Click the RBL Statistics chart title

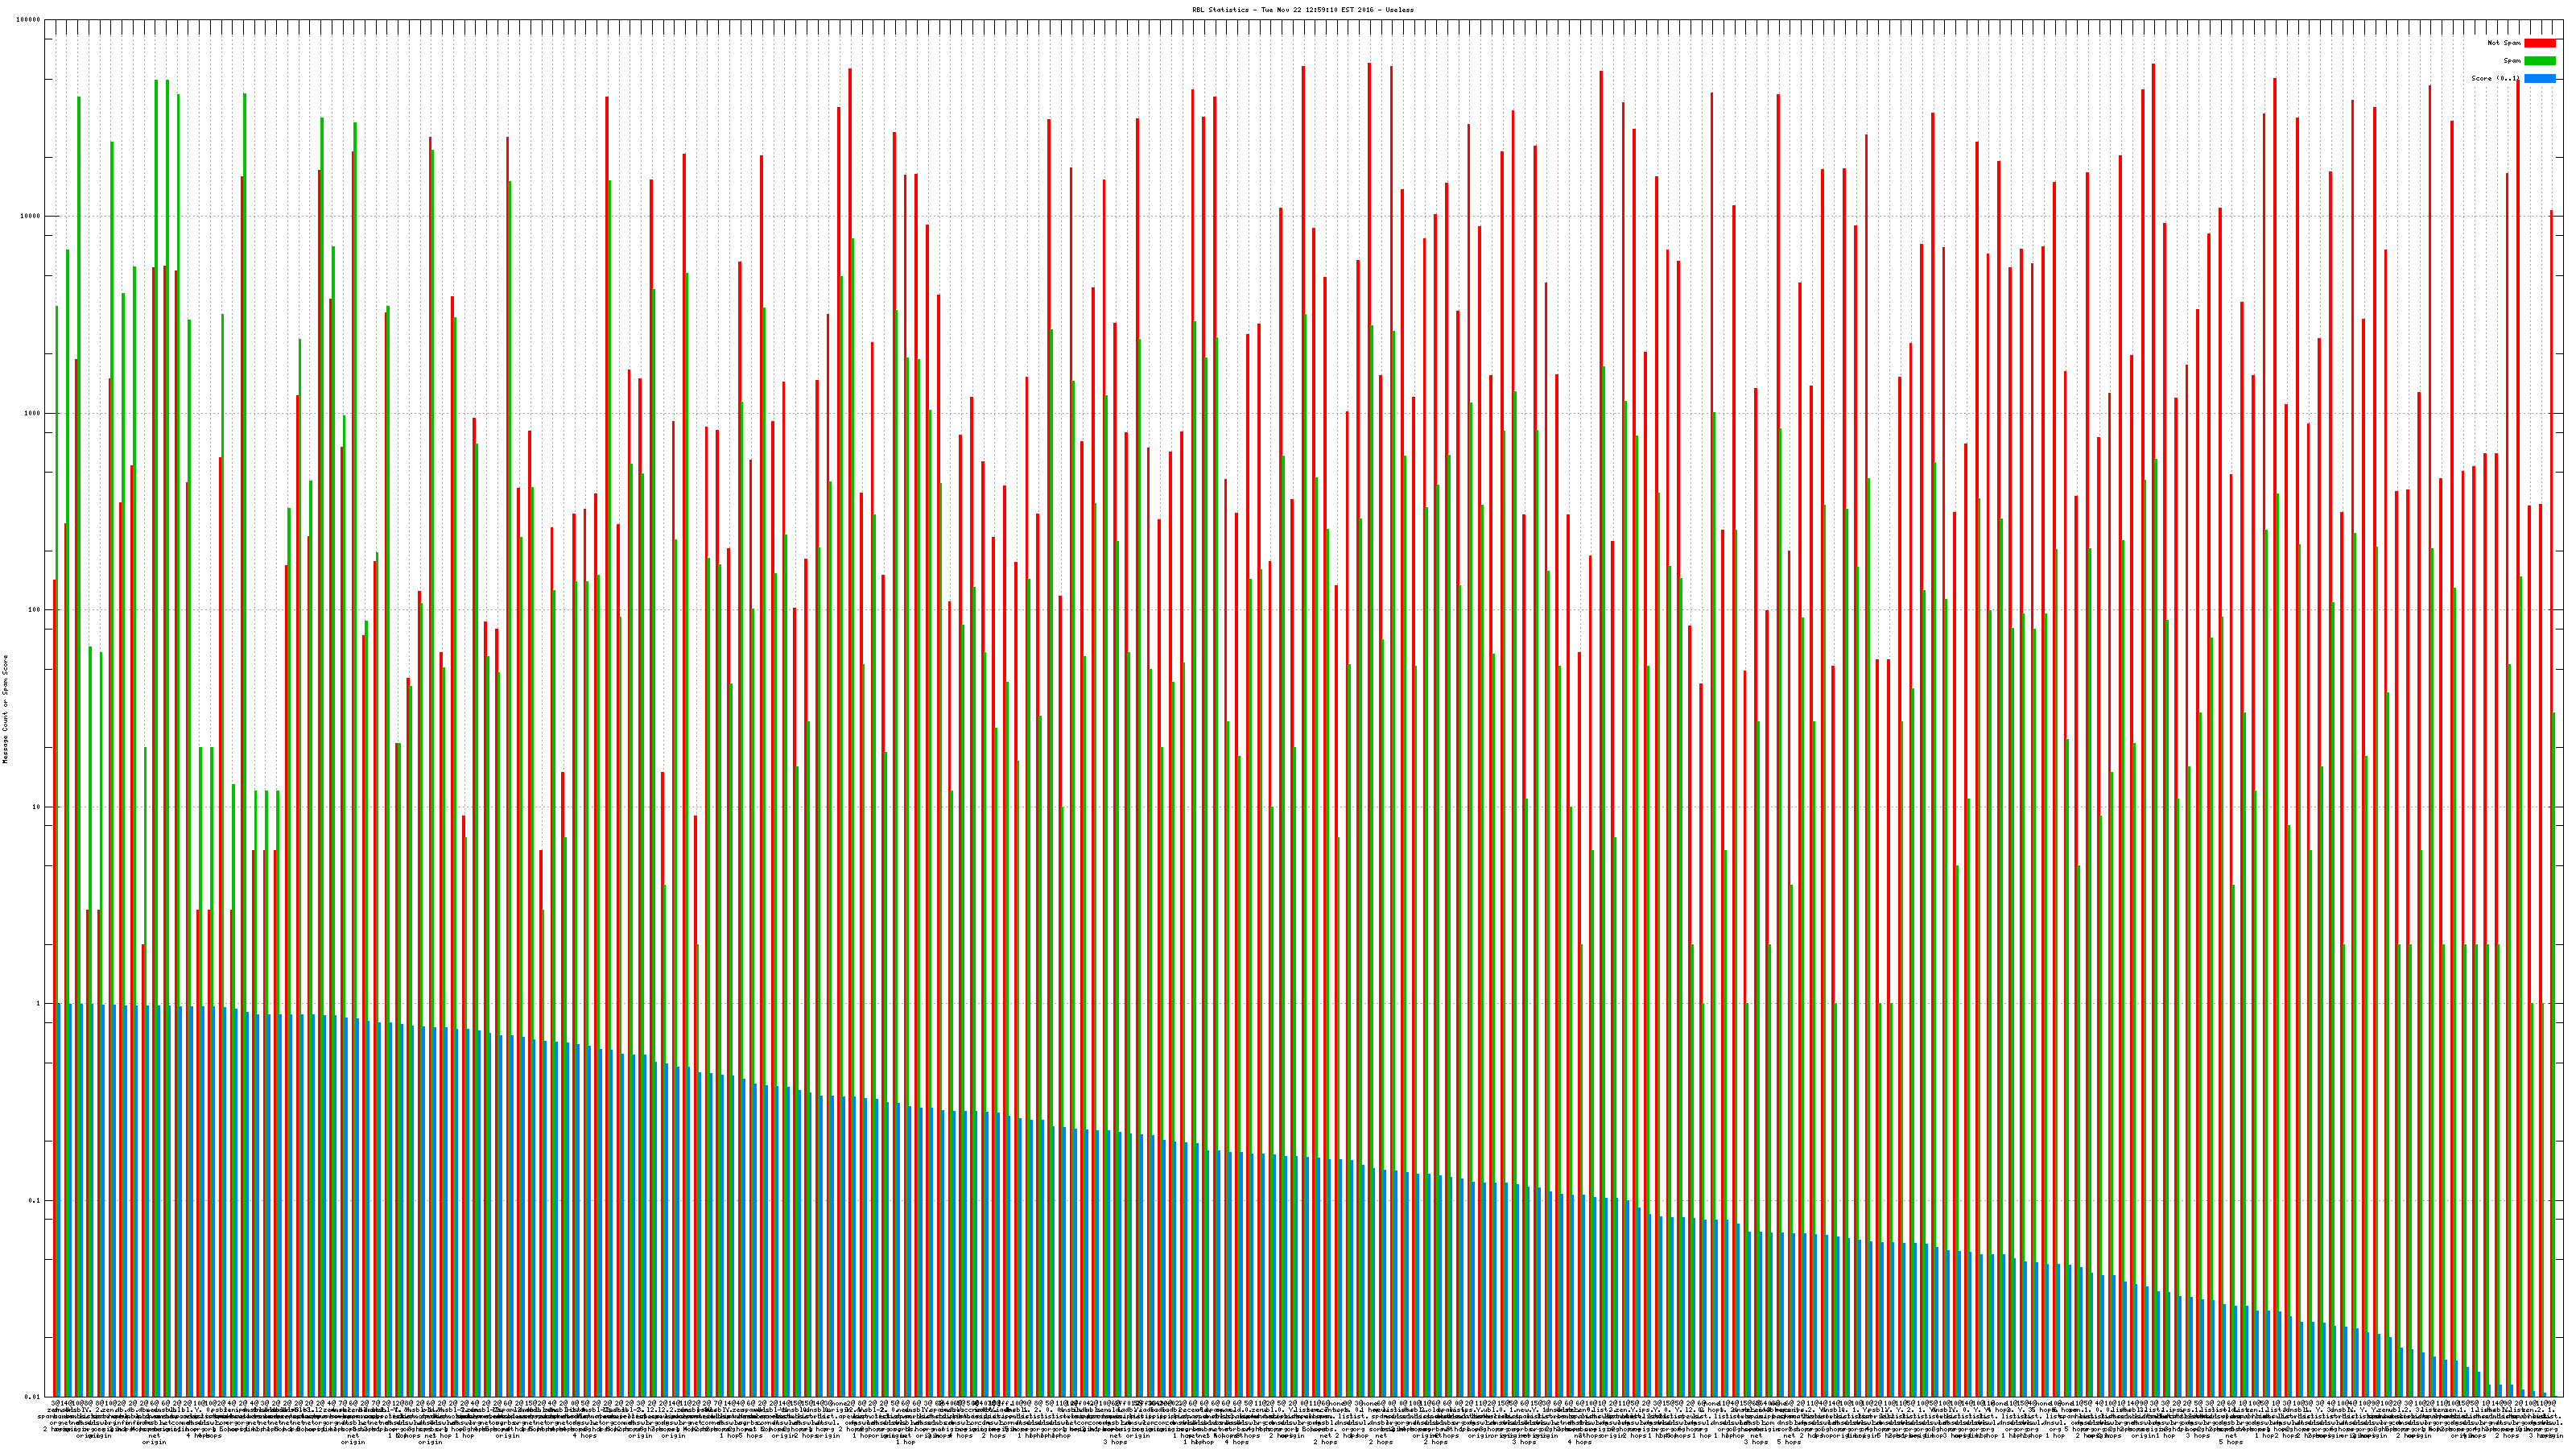(x=1302, y=10)
